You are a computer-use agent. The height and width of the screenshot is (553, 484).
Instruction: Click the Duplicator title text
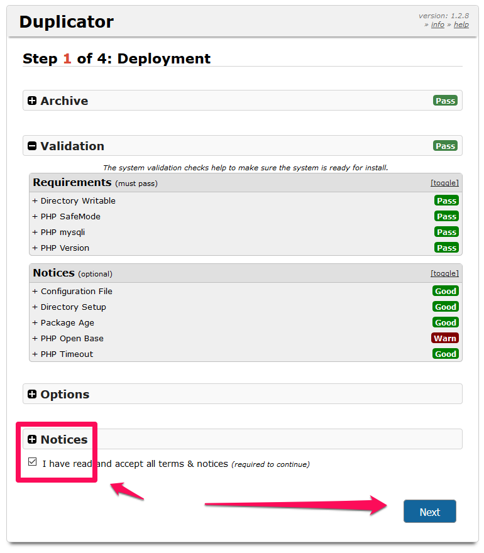(x=67, y=22)
